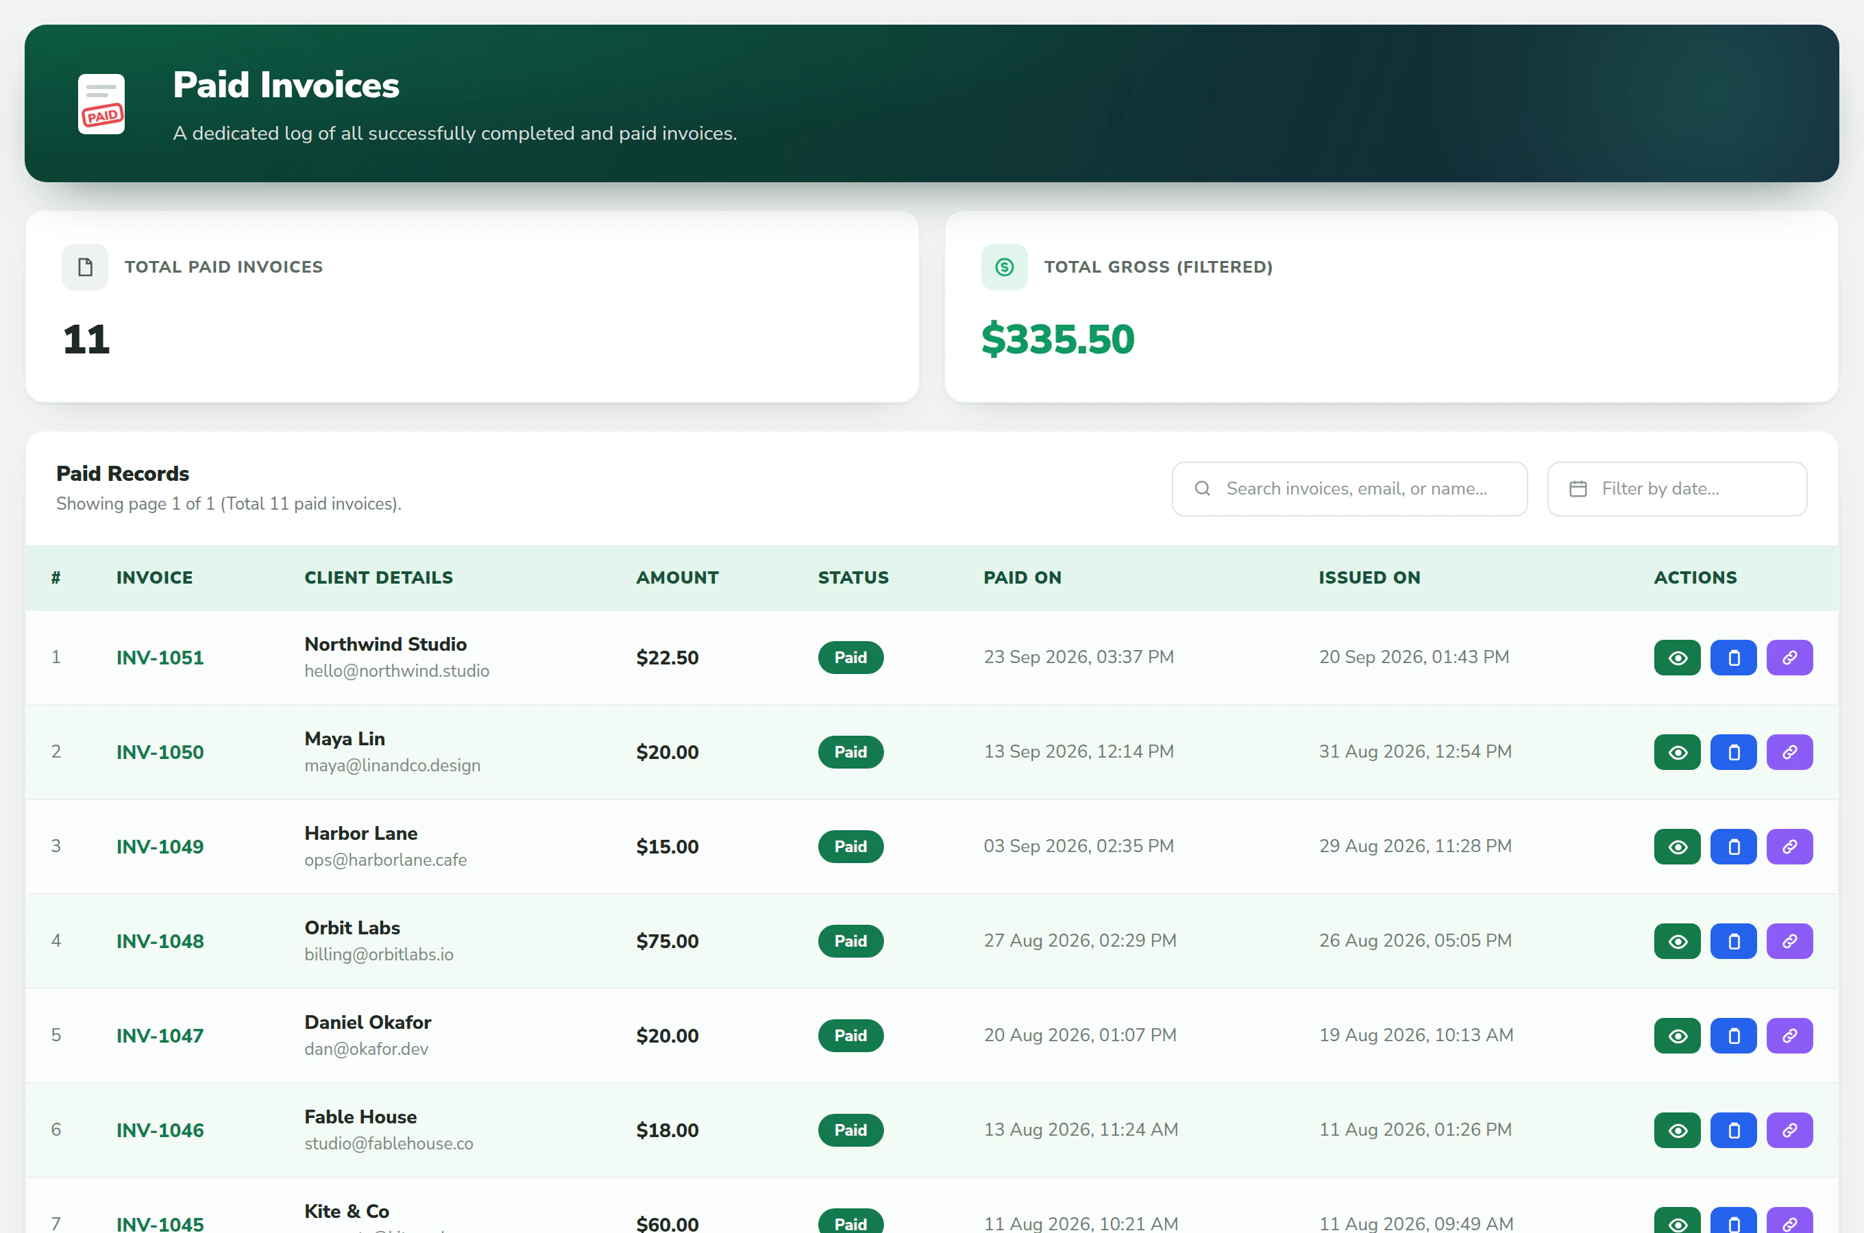Click the document icon beside Total Paid Invoices

coord(85,267)
